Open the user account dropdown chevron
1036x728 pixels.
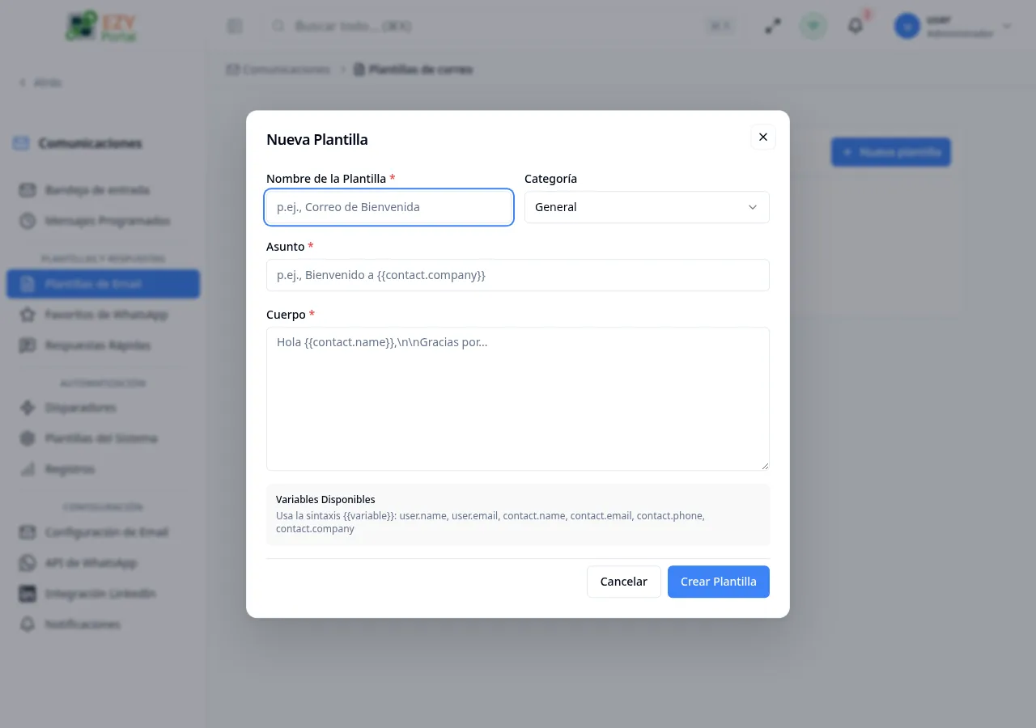[x=1007, y=27]
